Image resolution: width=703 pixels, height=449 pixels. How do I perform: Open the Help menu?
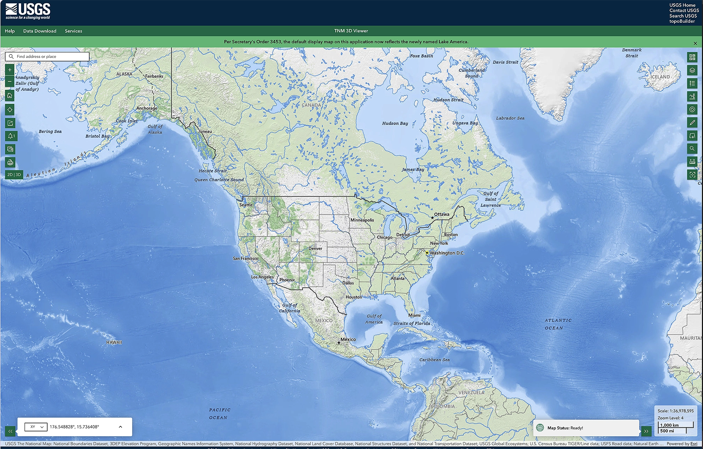(10, 31)
